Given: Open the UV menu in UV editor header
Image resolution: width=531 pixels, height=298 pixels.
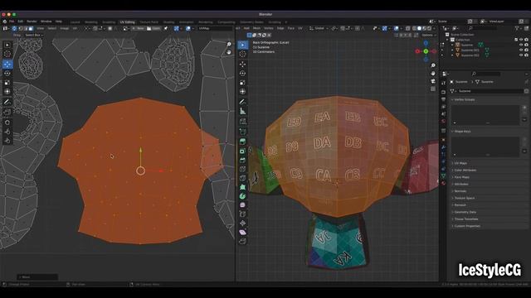Looking at the screenshot, I should point(75,28).
